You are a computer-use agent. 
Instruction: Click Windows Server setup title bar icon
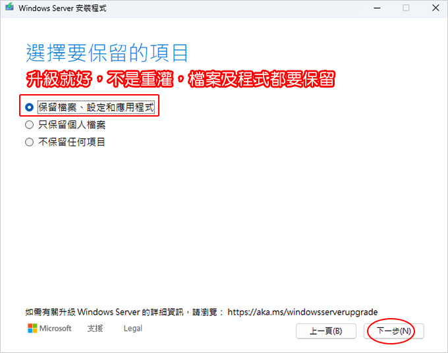[x=9, y=7]
